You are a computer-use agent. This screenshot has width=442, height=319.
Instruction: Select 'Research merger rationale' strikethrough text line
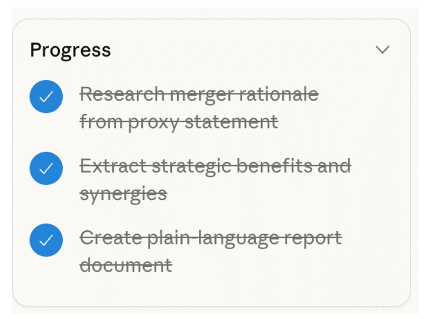tap(199, 94)
